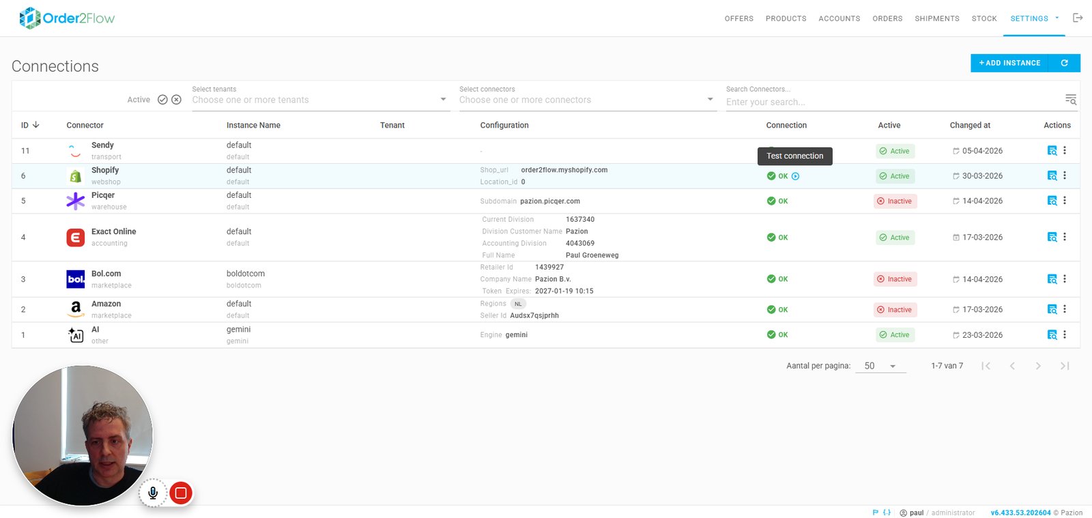Click the Shopify connector logo
Image resolution: width=1092 pixels, height=518 pixels.
[x=76, y=176]
